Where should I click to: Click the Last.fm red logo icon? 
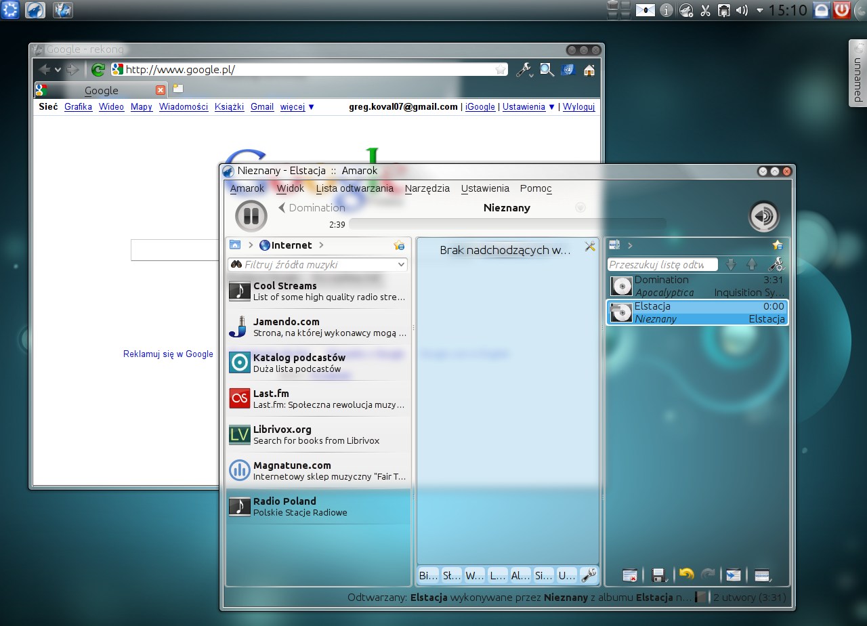coord(239,399)
